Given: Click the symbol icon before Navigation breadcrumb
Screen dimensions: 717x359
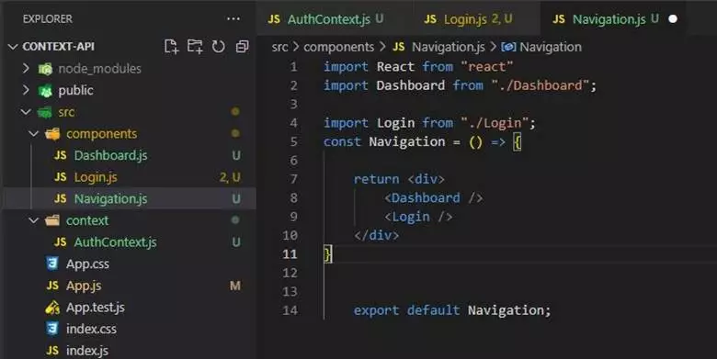Looking at the screenshot, I should coord(508,47).
